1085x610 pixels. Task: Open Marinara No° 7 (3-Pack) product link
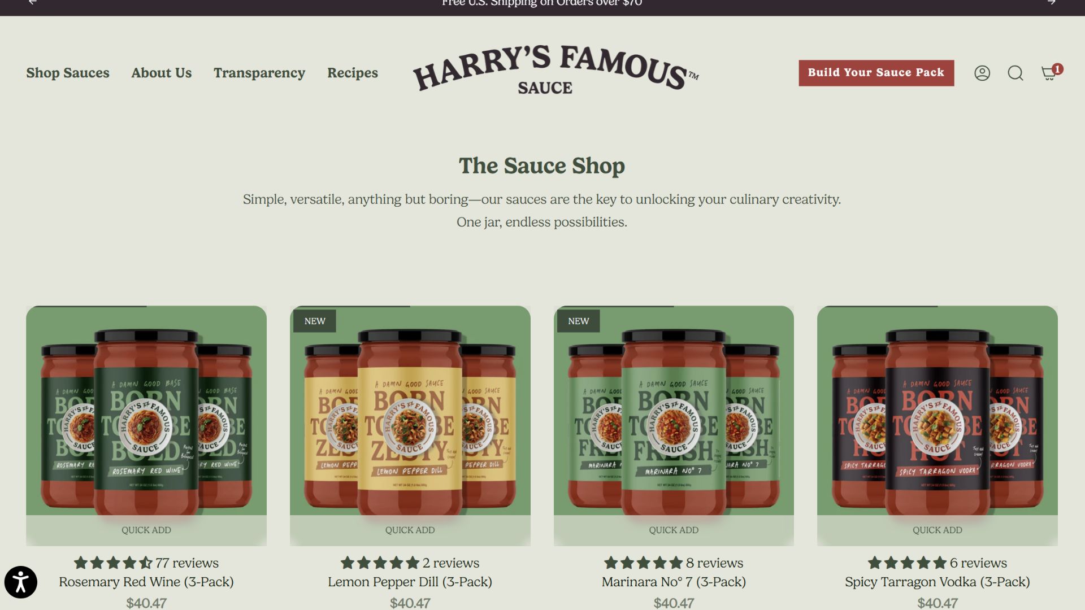pos(674,582)
